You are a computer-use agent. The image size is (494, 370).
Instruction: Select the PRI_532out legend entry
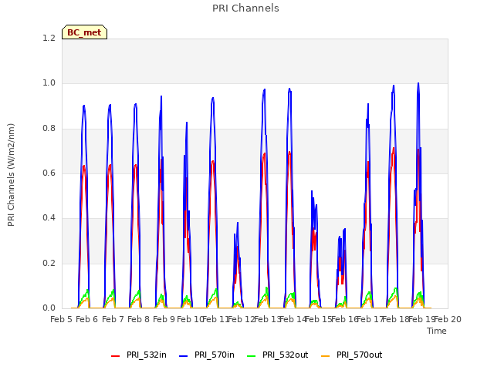tap(277, 355)
